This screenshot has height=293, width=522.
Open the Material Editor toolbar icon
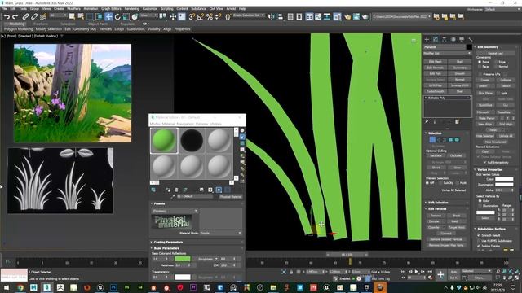pos(337,16)
